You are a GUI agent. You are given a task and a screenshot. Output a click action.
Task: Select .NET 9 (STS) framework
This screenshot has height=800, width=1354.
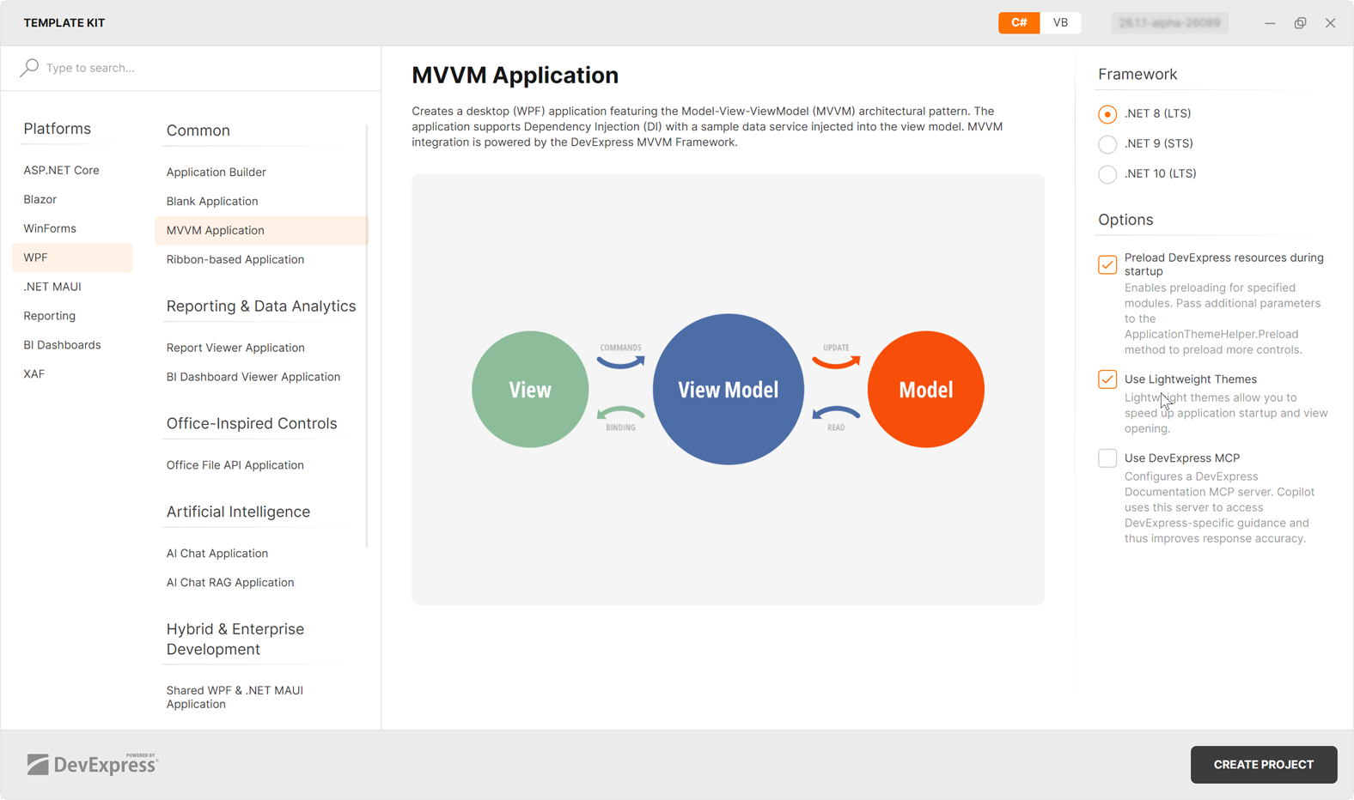tap(1107, 143)
